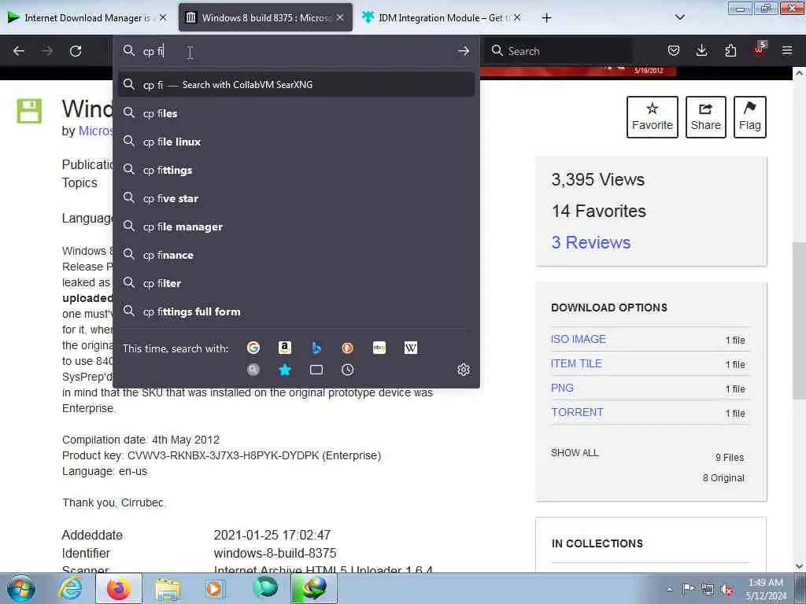Select suggestion 'cp files'
Image resolution: width=806 pixels, height=604 pixels.
click(296, 113)
